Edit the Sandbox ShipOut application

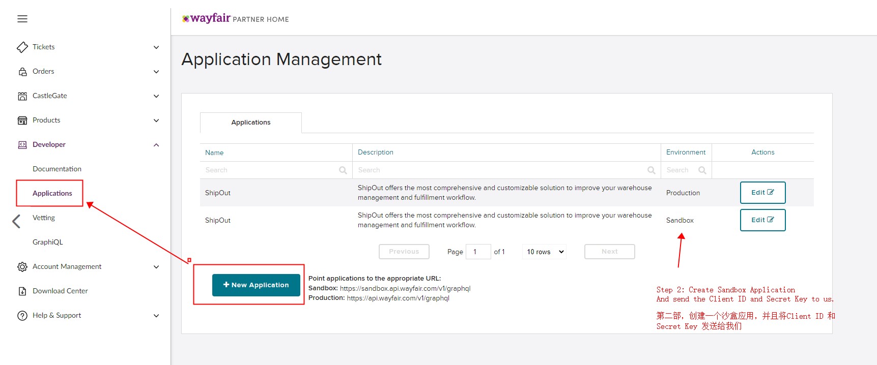(762, 220)
